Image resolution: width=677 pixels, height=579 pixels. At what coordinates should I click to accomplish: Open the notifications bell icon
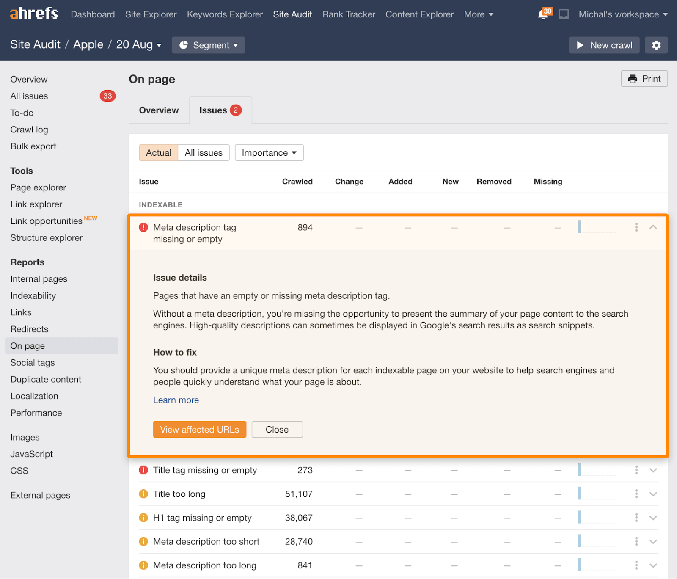pyautogui.click(x=543, y=15)
